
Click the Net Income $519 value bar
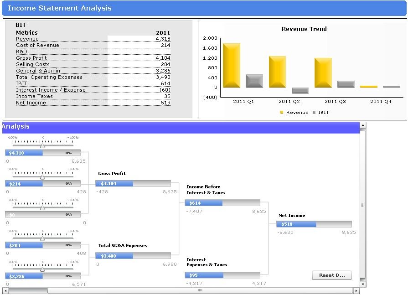(x=314, y=224)
